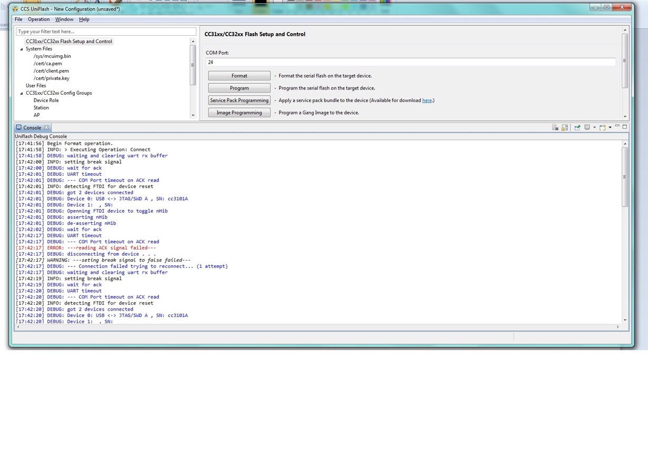Focus the COM Port input field
Screen dimensions: 648x468
(410, 62)
